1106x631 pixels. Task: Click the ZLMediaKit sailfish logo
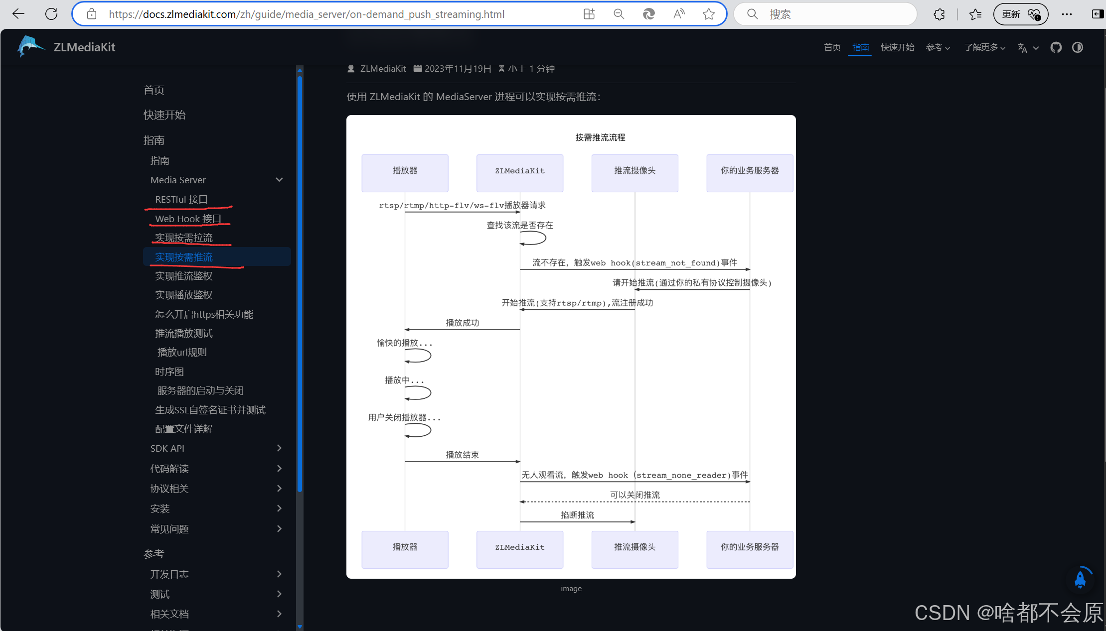point(30,46)
